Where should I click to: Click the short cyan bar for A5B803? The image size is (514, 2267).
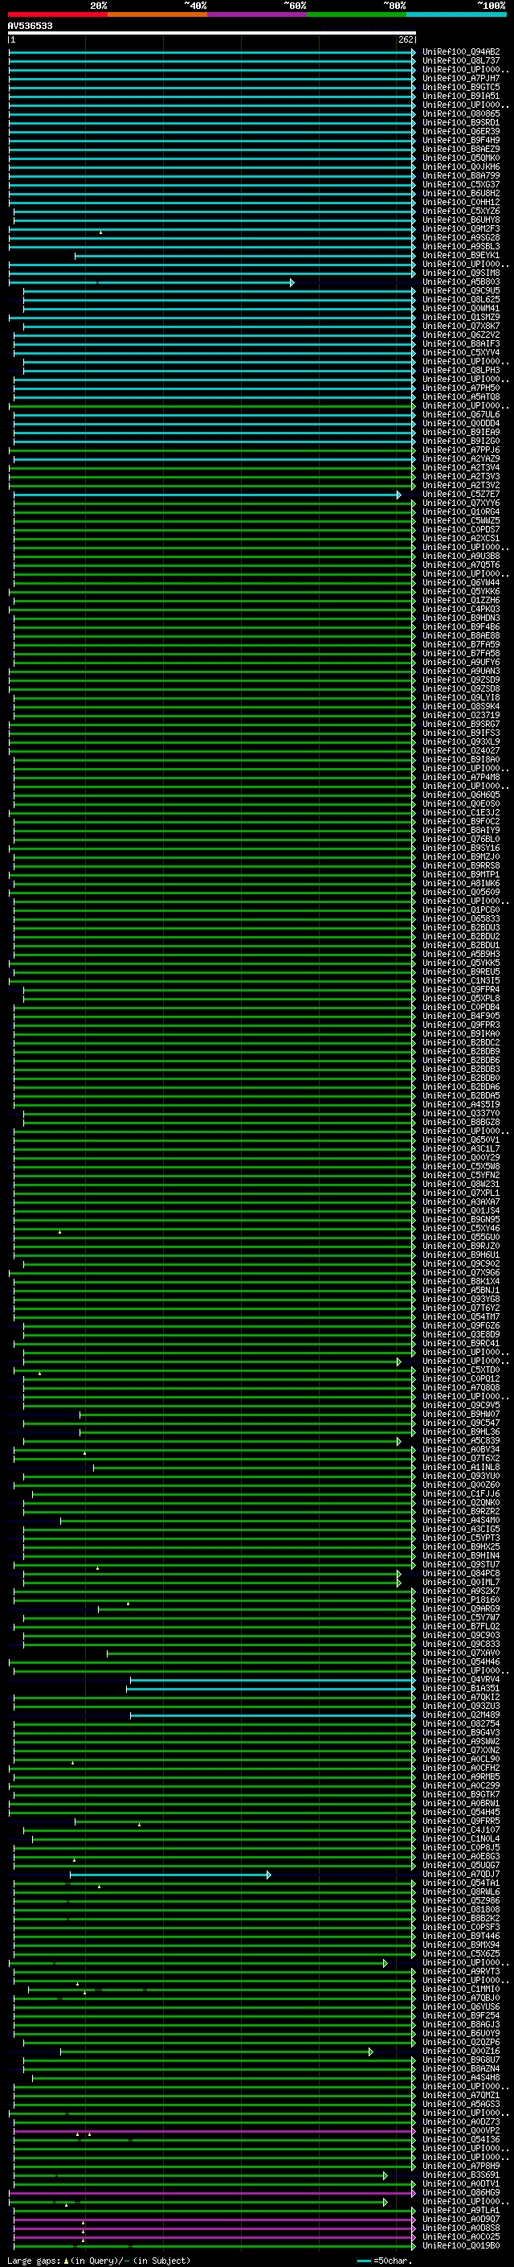pyautogui.click(x=151, y=282)
